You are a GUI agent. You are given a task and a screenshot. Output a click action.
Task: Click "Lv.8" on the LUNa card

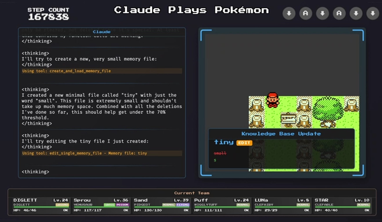click(303, 200)
